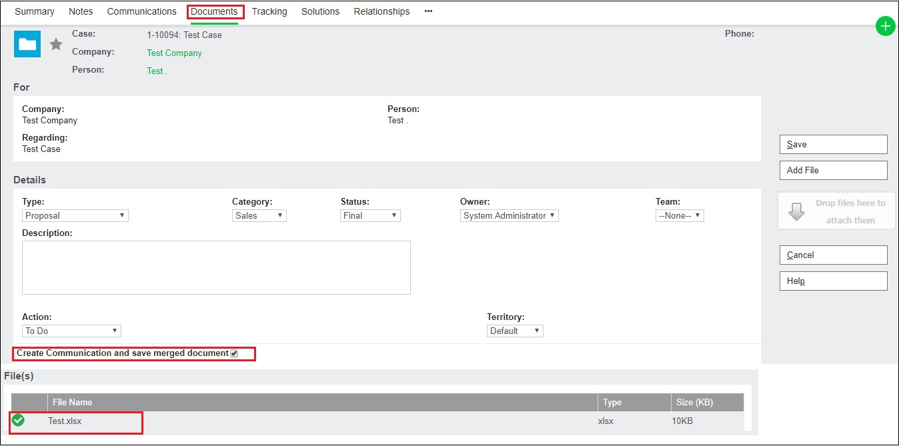This screenshot has width=899, height=446.
Task: Open the Status dropdown showing Final
Action: click(370, 216)
